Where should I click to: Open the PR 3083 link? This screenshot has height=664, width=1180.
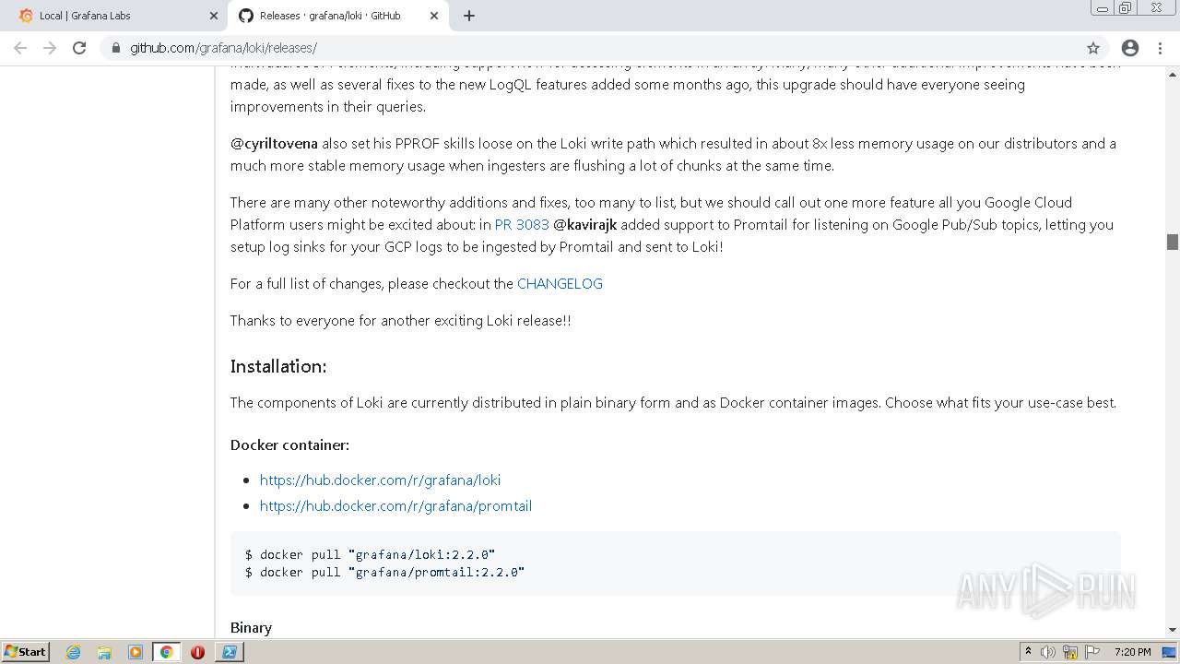pyautogui.click(x=522, y=224)
